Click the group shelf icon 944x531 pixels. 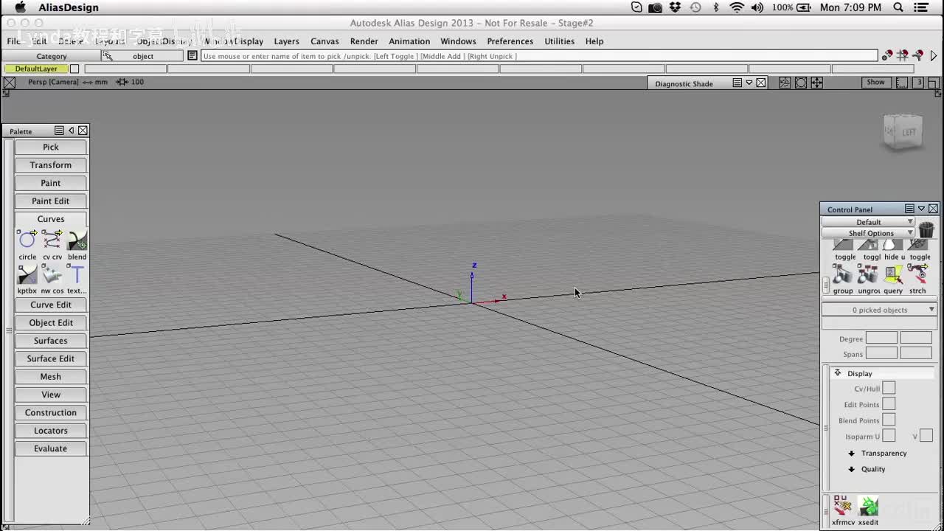(842, 274)
